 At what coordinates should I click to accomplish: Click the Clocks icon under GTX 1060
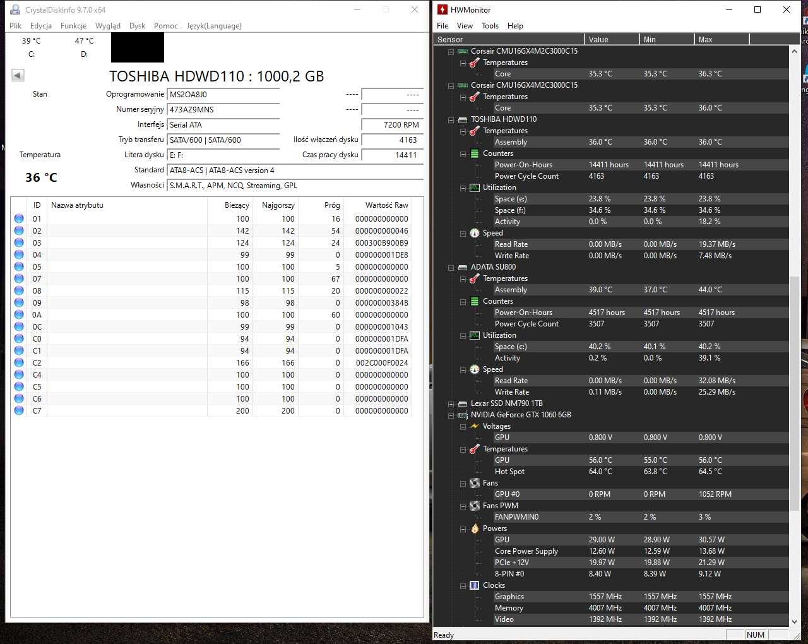(x=474, y=585)
